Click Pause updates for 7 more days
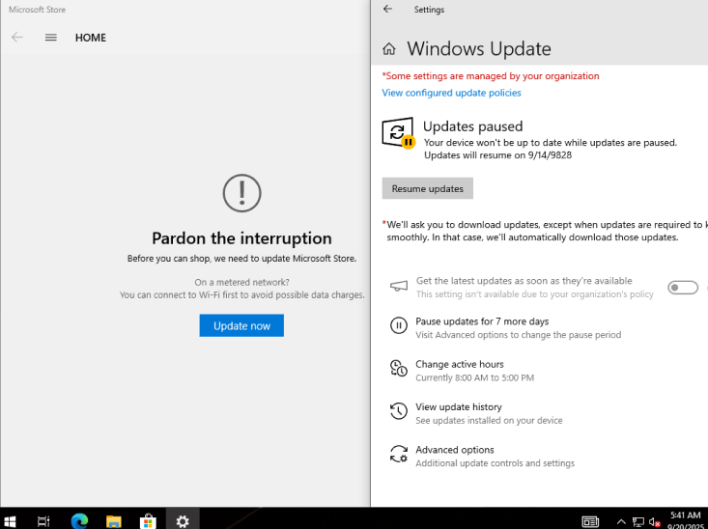 click(482, 321)
